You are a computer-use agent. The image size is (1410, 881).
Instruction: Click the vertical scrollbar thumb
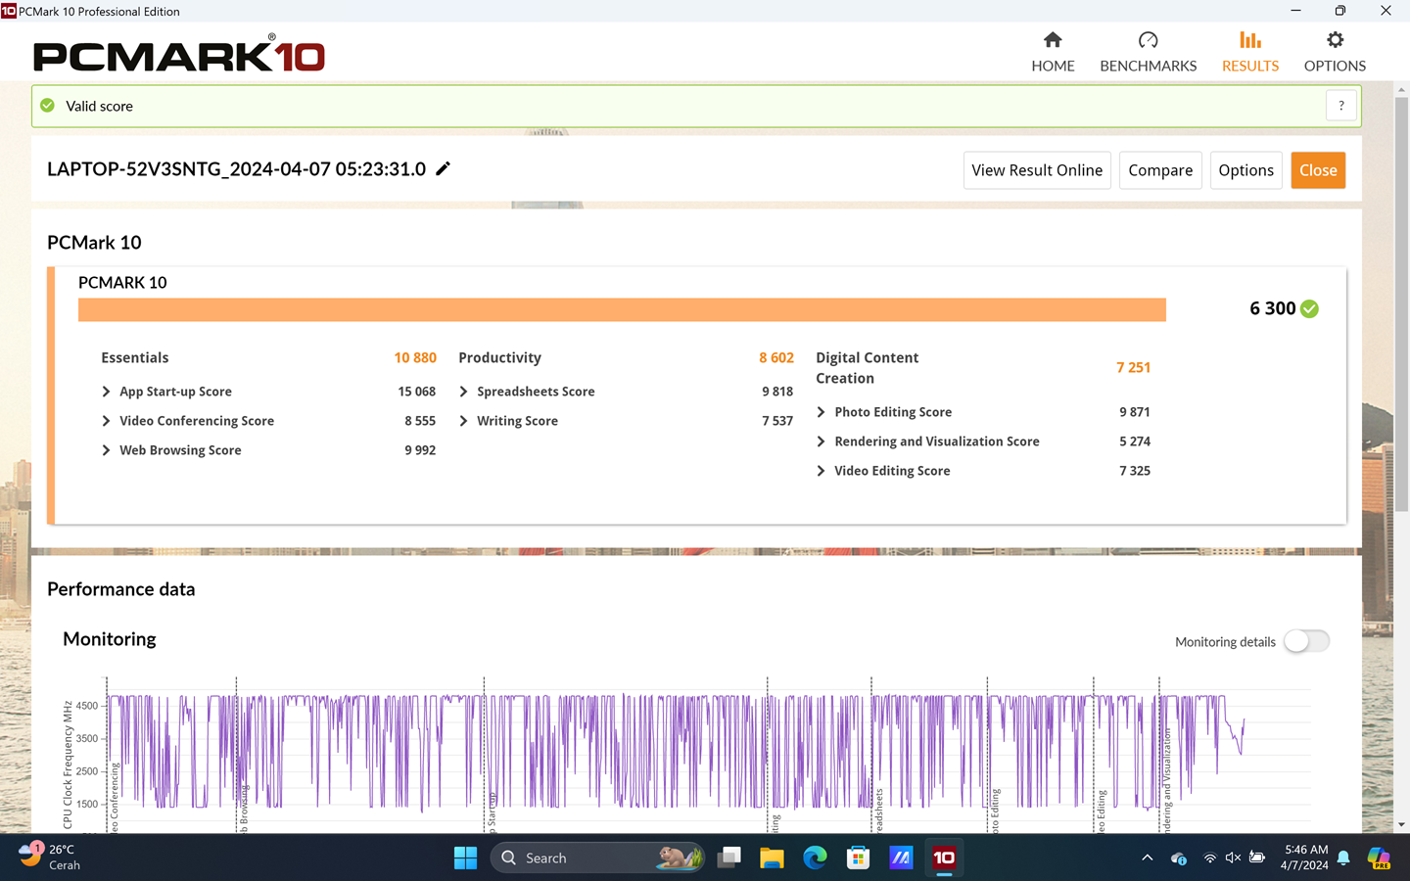click(1401, 303)
